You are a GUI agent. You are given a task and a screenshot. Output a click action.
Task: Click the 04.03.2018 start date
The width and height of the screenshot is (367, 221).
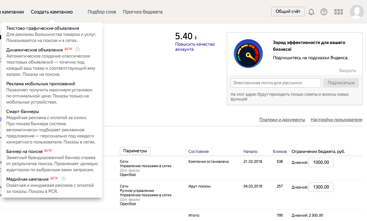253,186
